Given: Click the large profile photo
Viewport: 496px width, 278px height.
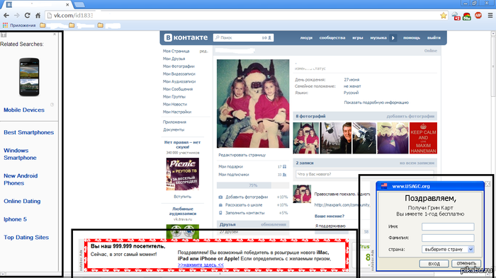Looking at the screenshot, I should click(x=253, y=103).
